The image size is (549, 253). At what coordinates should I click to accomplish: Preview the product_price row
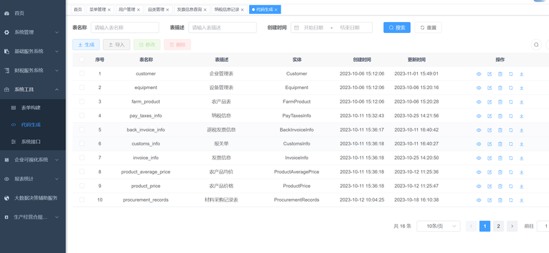click(x=478, y=186)
